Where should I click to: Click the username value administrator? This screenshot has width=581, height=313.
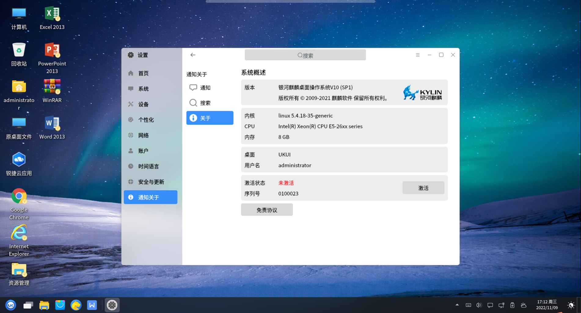click(295, 165)
